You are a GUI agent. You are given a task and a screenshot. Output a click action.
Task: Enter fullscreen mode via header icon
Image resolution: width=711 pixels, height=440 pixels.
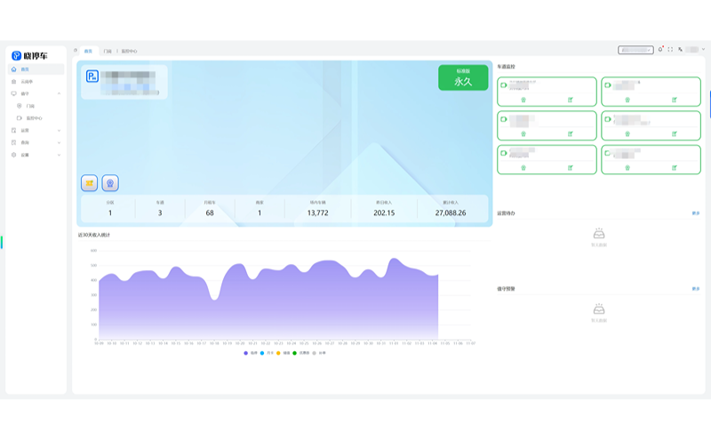click(x=670, y=50)
